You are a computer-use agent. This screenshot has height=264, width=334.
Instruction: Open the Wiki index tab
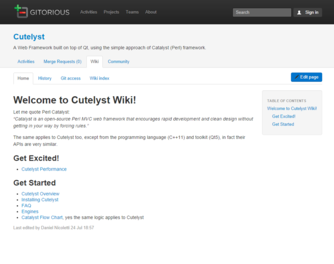99,78
